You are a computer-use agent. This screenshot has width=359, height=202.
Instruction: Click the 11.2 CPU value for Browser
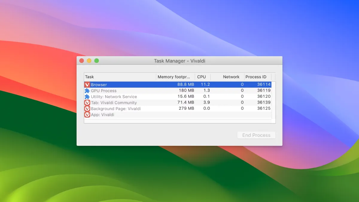tap(205, 84)
